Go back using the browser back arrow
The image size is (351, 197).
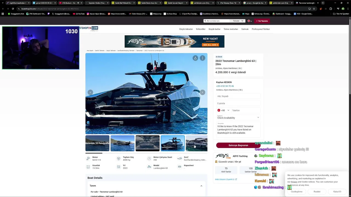(3, 9)
